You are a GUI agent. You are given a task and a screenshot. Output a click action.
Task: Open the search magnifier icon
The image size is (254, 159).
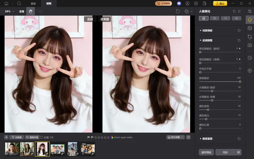click(x=19, y=3)
